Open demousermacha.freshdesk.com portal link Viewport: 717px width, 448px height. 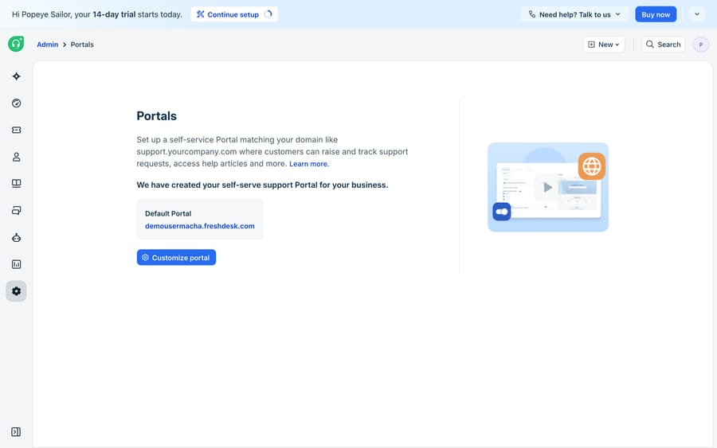[x=200, y=226]
